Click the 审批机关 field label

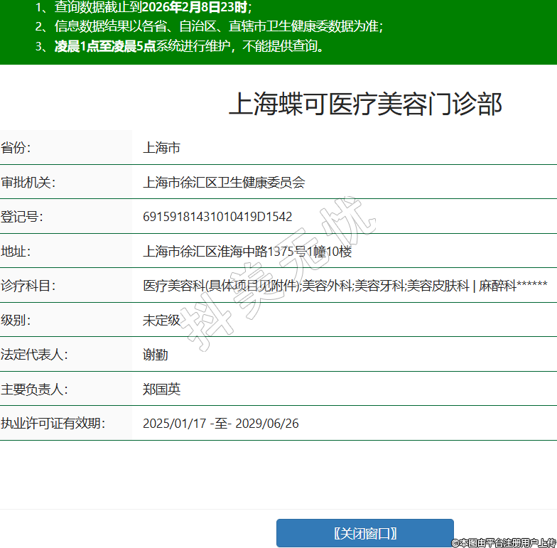point(28,183)
